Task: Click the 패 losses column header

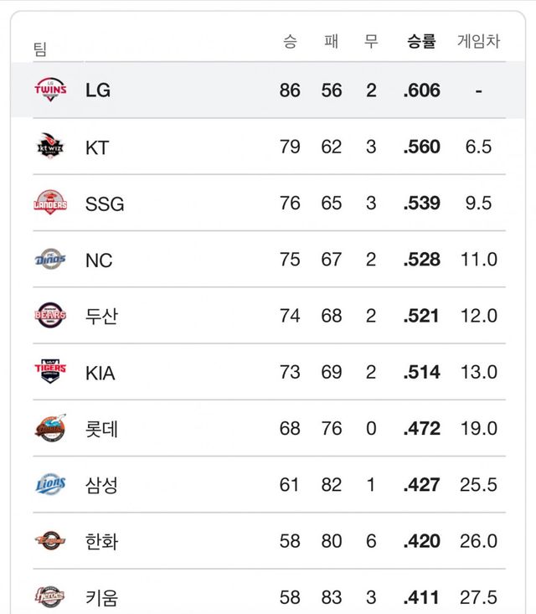Action: [x=332, y=41]
